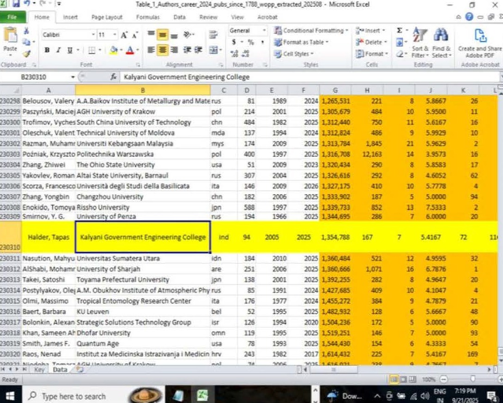The width and height of the screenshot is (503, 403).
Task: Click the AutoSum sigma icon
Action: (x=399, y=30)
